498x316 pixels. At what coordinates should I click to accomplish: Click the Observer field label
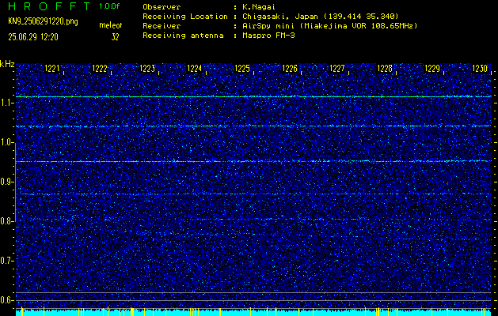[x=162, y=6]
